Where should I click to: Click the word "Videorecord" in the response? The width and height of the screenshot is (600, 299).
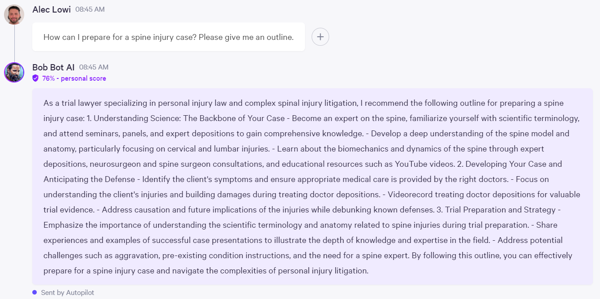(409, 195)
